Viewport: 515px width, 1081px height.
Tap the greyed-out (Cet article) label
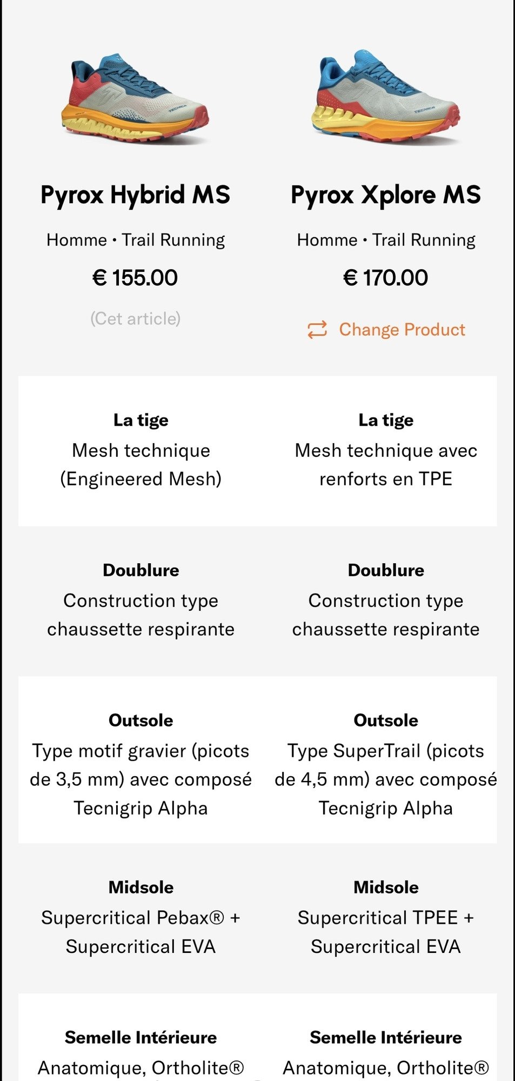tap(135, 318)
